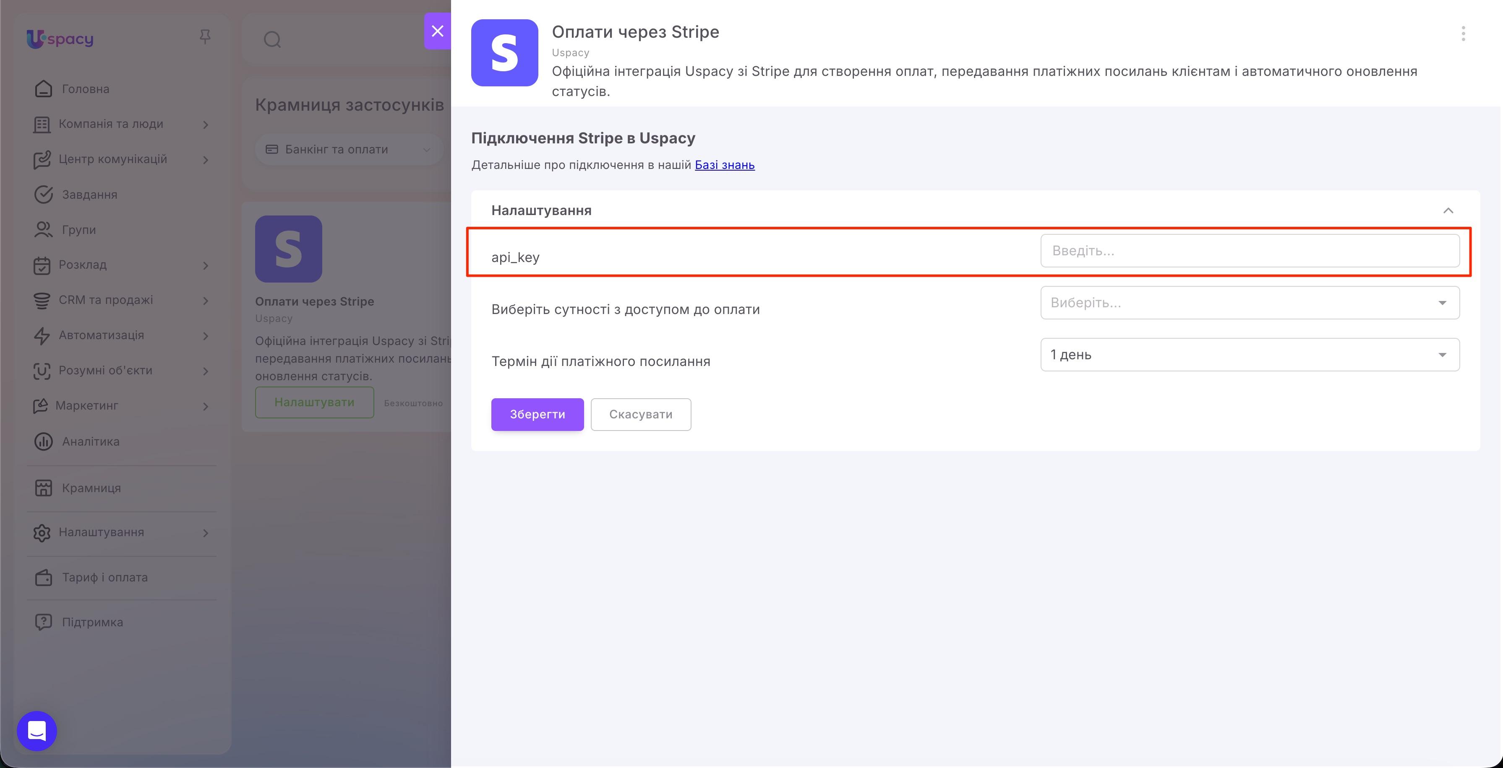Open the support chat bubble
Viewport: 1503px width, 768px height.
(37, 731)
